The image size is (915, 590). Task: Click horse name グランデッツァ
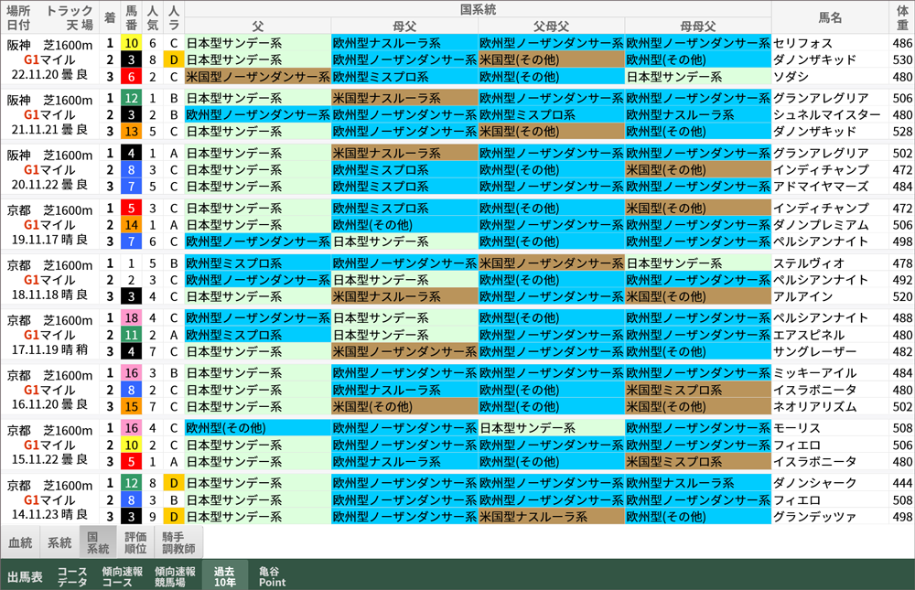coord(814,517)
